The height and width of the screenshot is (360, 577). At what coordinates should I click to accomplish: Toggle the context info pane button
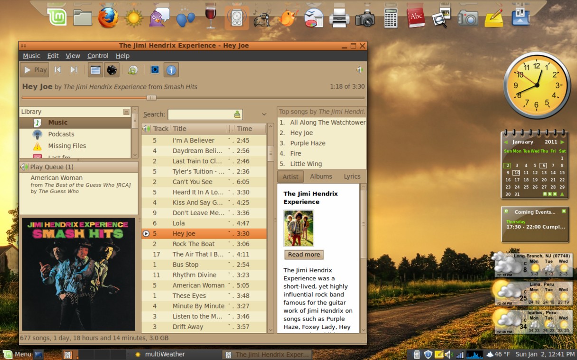coord(171,70)
